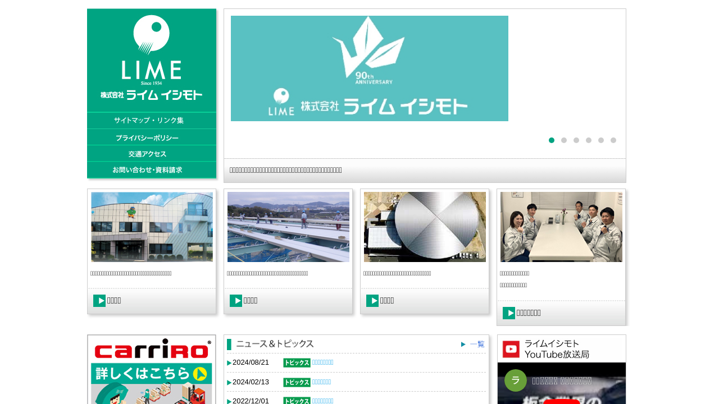Select the last carousel dot indicator
The height and width of the screenshot is (404, 719).
(613, 140)
